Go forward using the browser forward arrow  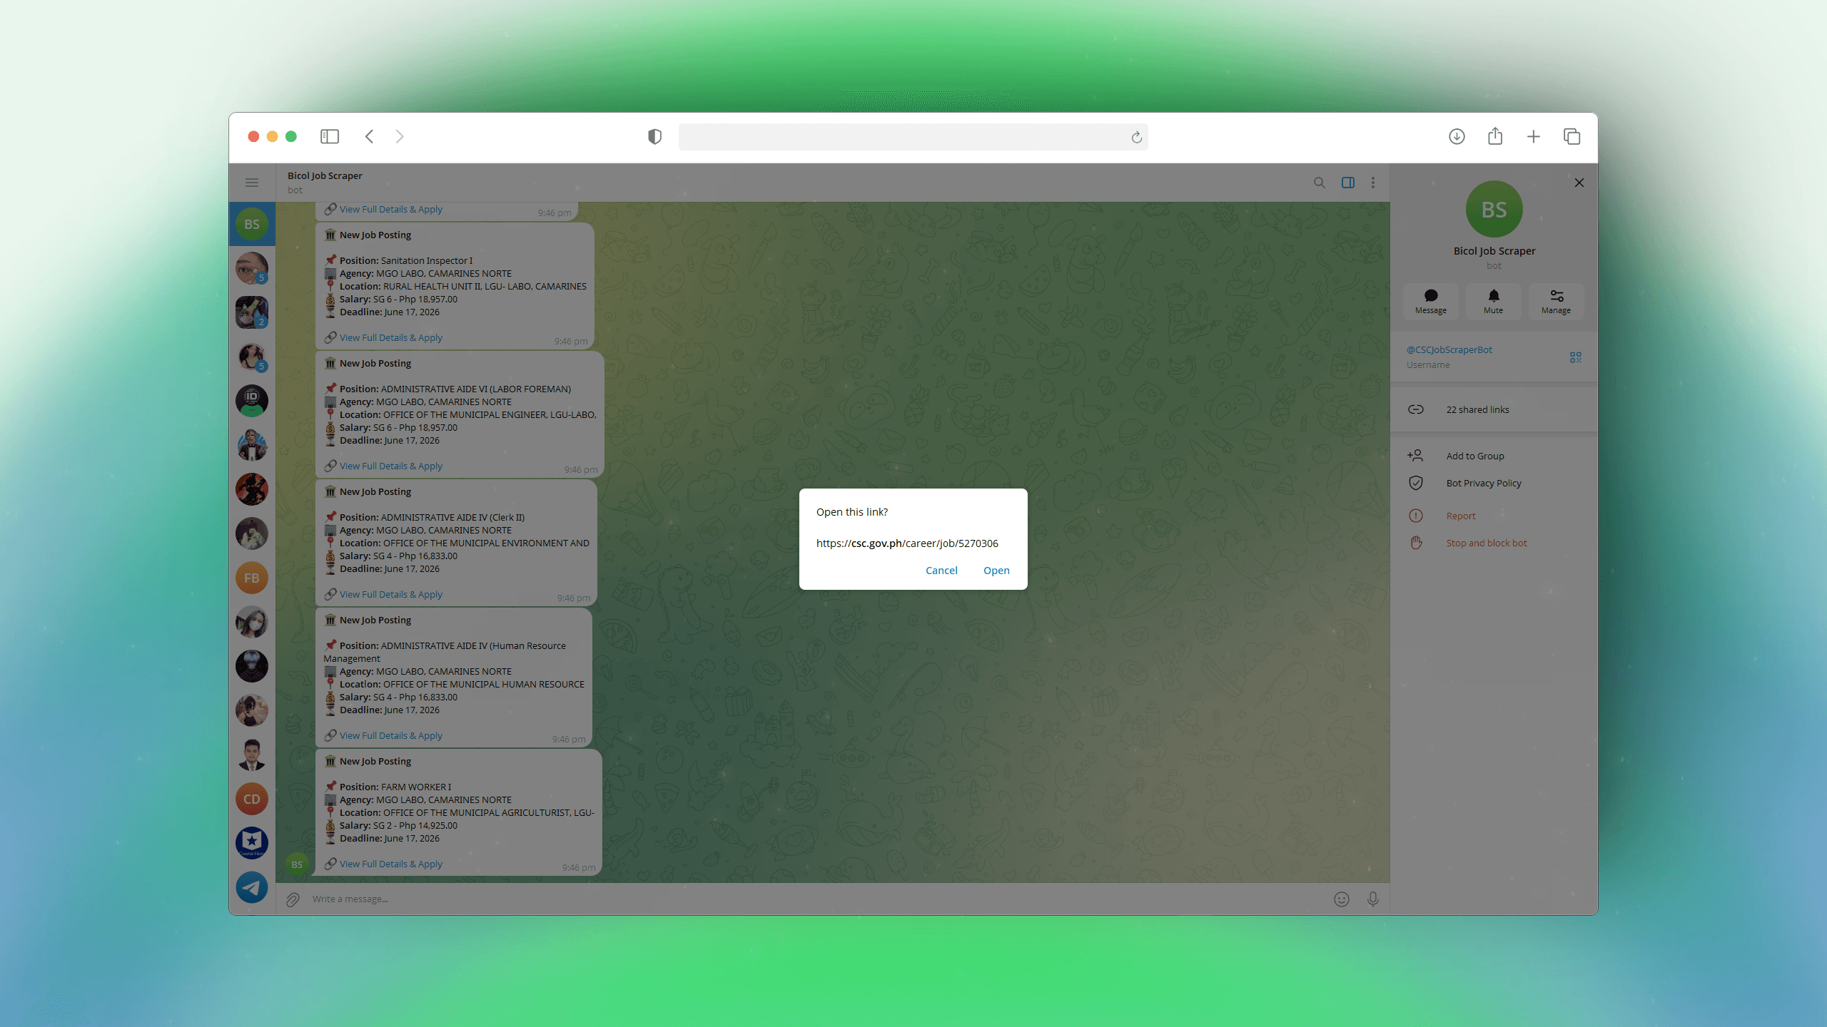click(x=400, y=136)
